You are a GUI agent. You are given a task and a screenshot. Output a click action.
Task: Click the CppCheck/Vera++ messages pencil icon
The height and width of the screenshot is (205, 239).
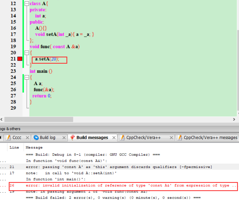point(180,137)
